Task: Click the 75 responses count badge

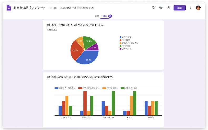Action: (x=110, y=16)
